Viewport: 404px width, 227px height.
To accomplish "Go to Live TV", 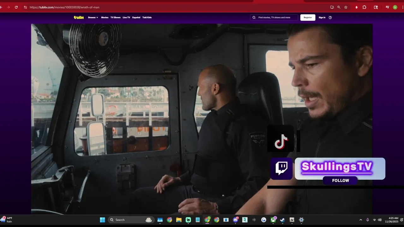I will [x=126, y=17].
